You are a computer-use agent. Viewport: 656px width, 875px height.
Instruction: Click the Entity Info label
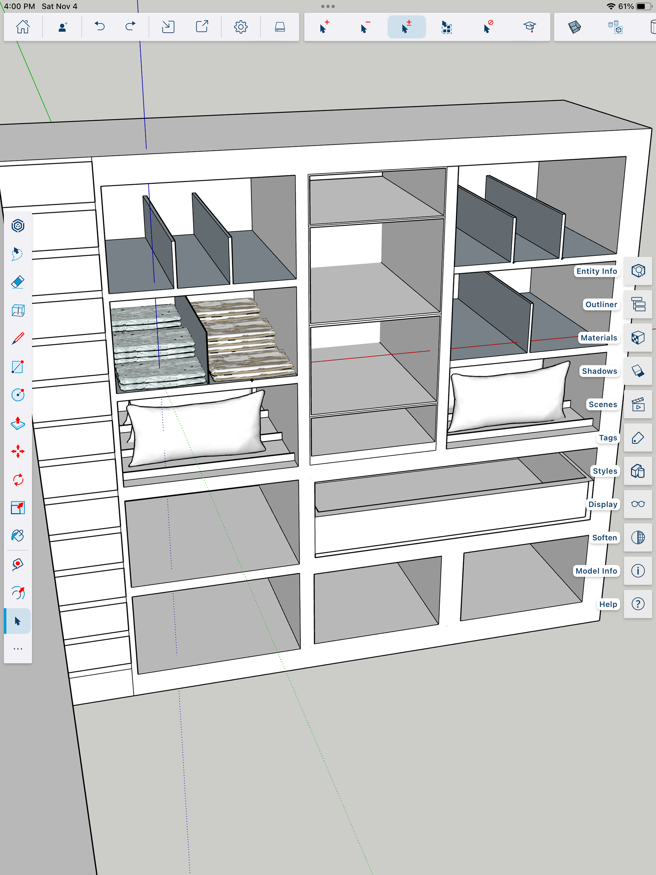point(596,271)
